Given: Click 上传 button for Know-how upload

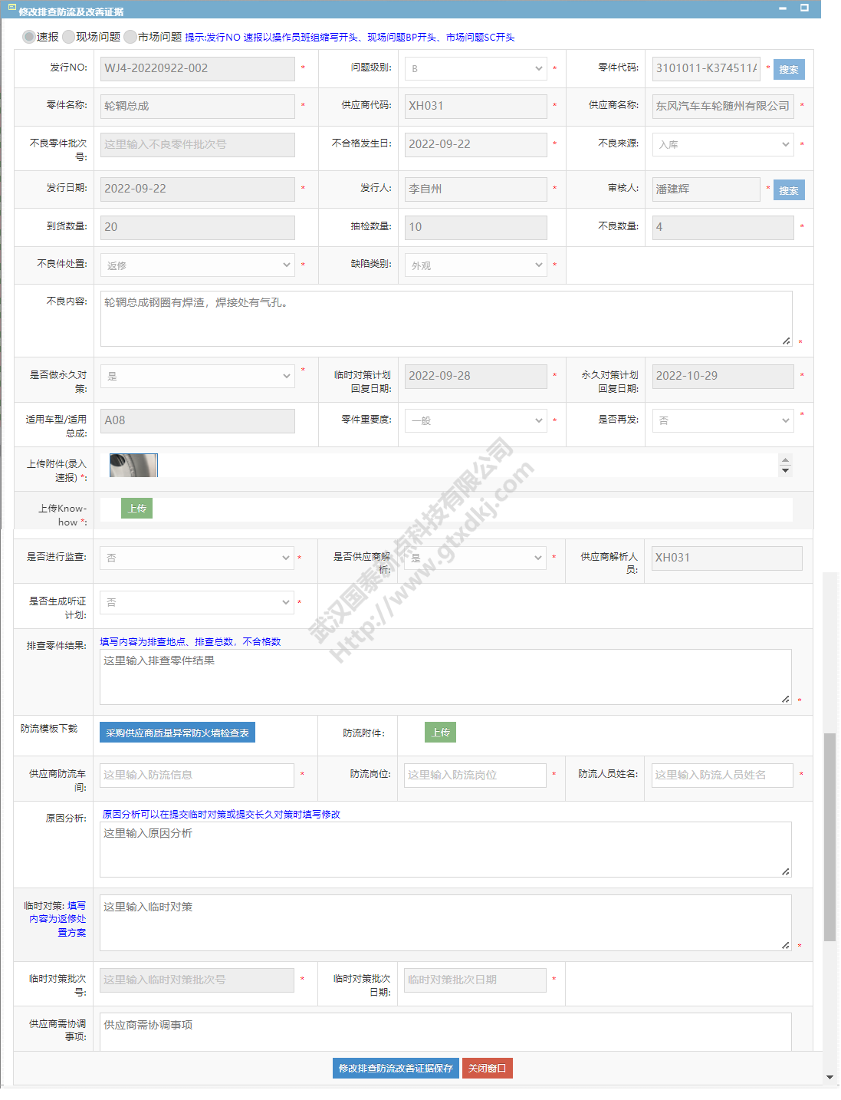Looking at the screenshot, I should click(x=137, y=509).
